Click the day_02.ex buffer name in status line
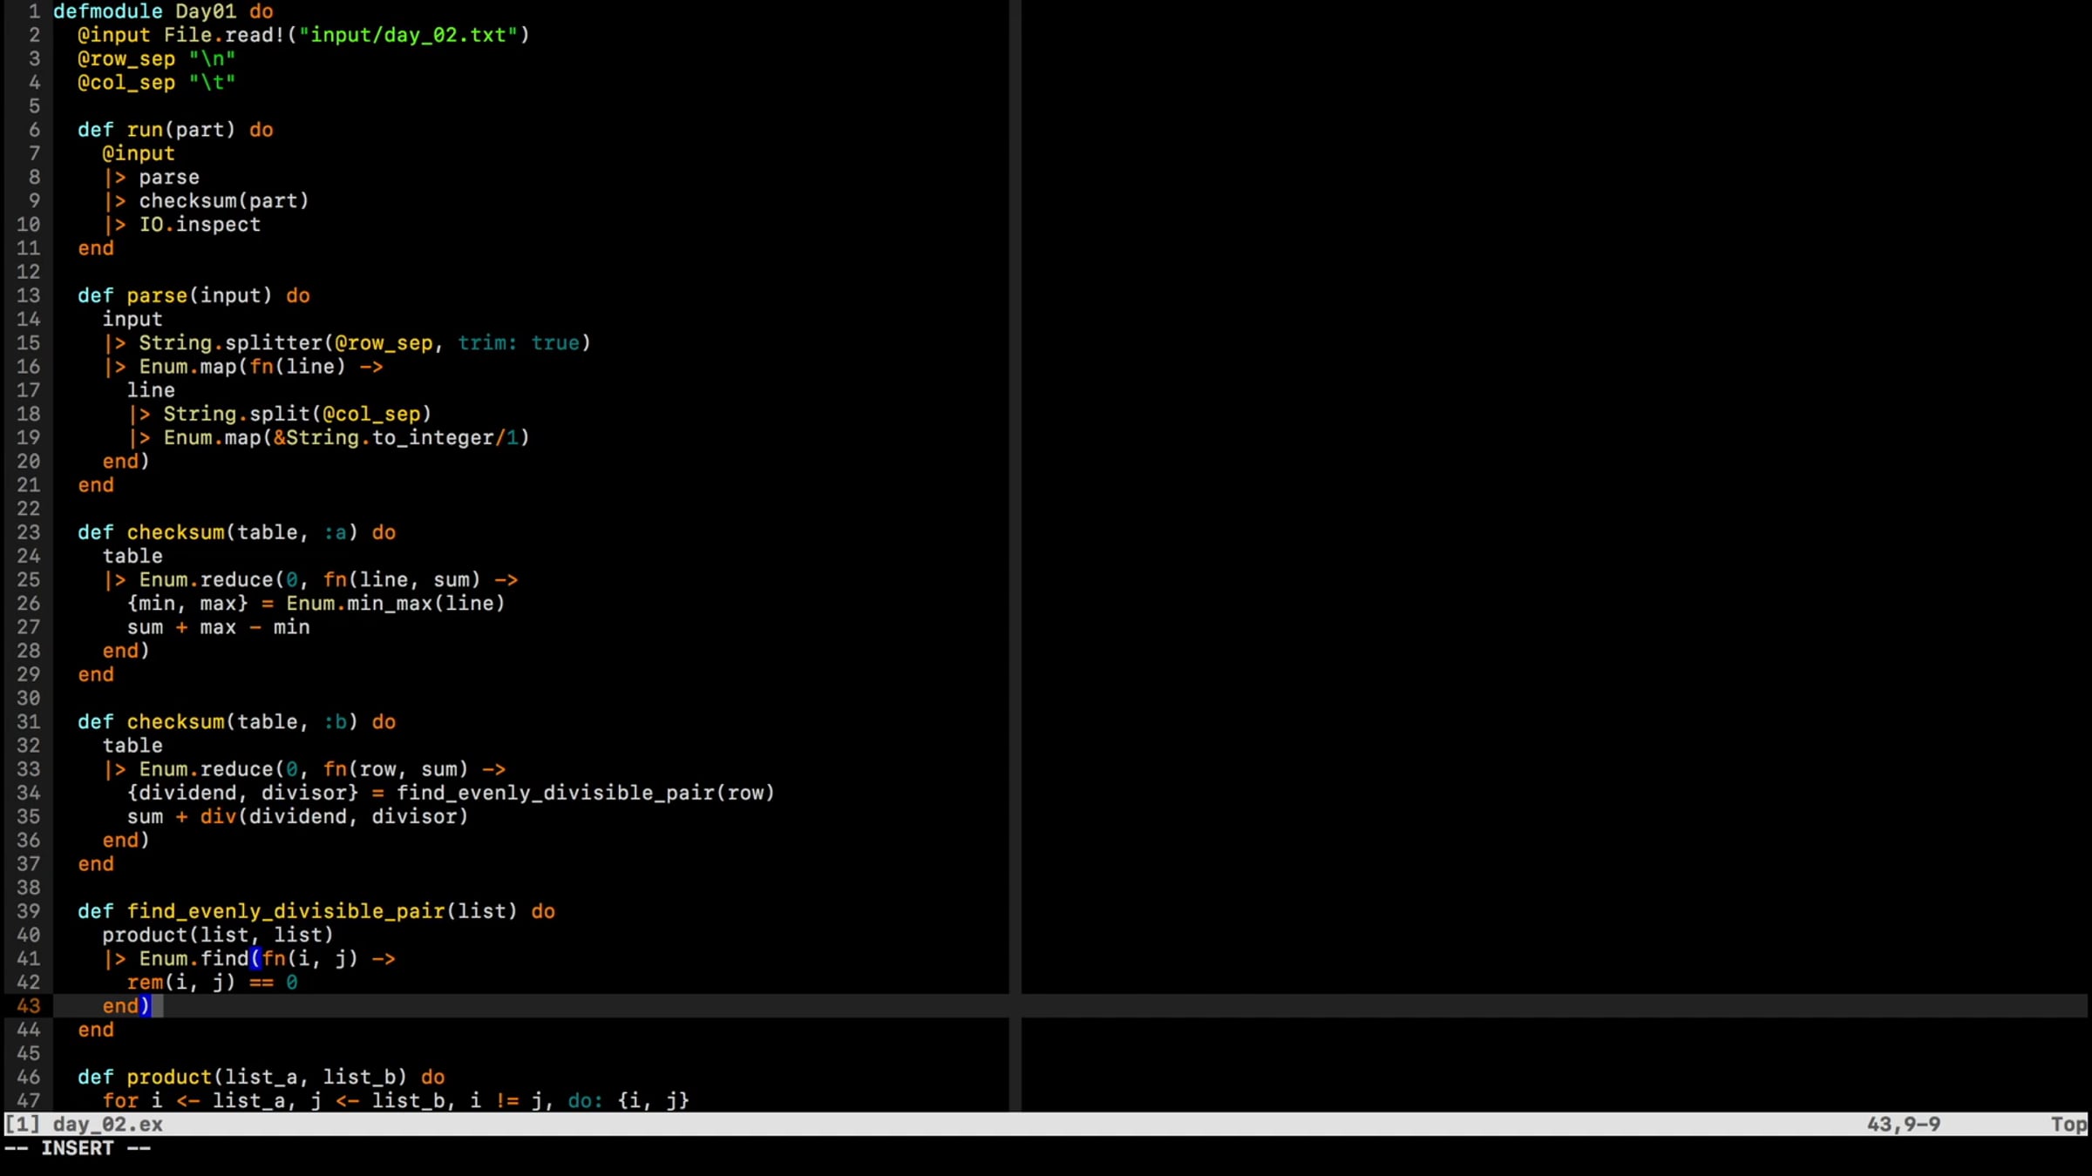 pyautogui.click(x=107, y=1125)
